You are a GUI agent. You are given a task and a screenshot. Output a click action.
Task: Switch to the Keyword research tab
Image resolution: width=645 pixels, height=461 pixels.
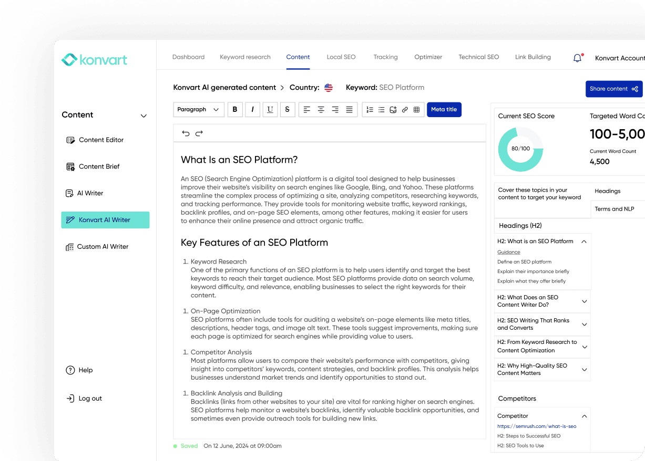tap(245, 57)
